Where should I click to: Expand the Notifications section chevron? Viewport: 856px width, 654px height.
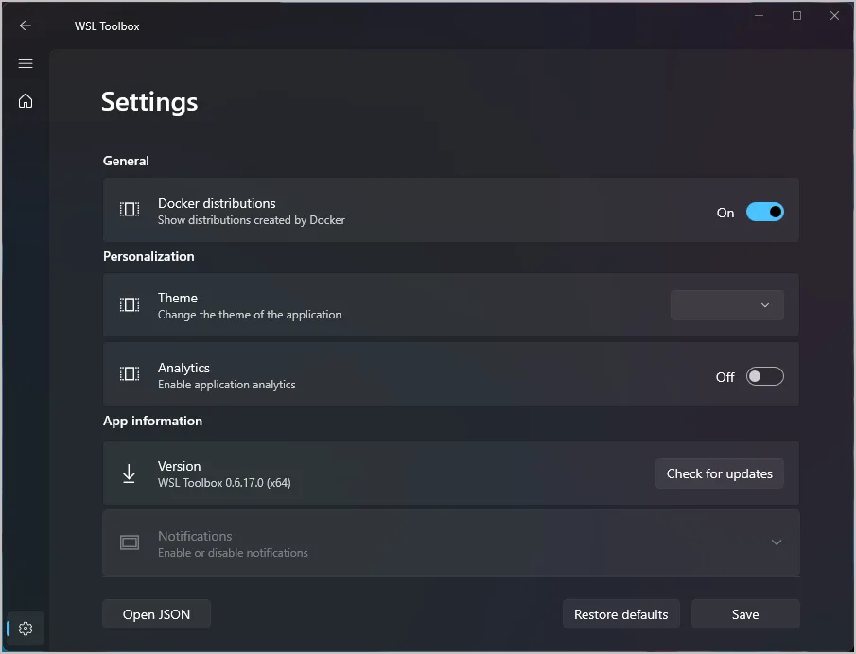tap(777, 542)
